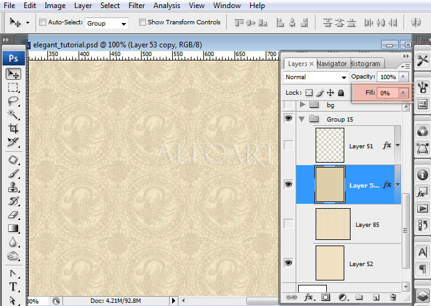Viewport: 431px width, 306px height.
Task: Open the Normal blend mode dropdown
Action: coord(316,77)
